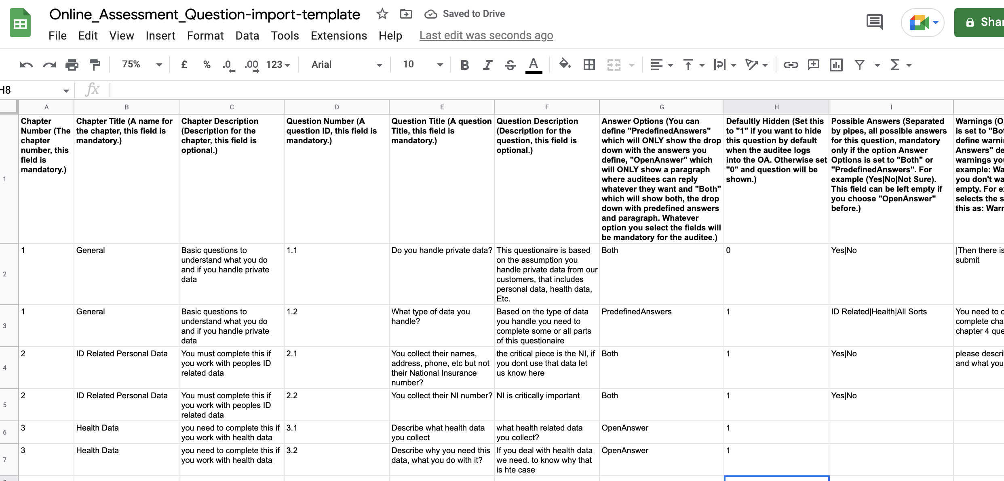Expand the merge cells dropdown arrow
This screenshot has height=481, width=1004.
632,65
